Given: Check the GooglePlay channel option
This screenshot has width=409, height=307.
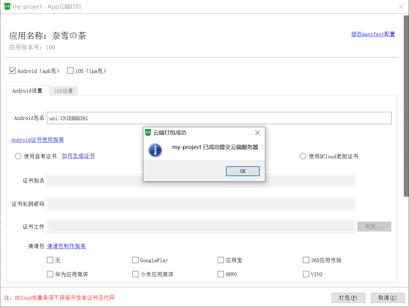Looking at the screenshot, I should (x=135, y=260).
